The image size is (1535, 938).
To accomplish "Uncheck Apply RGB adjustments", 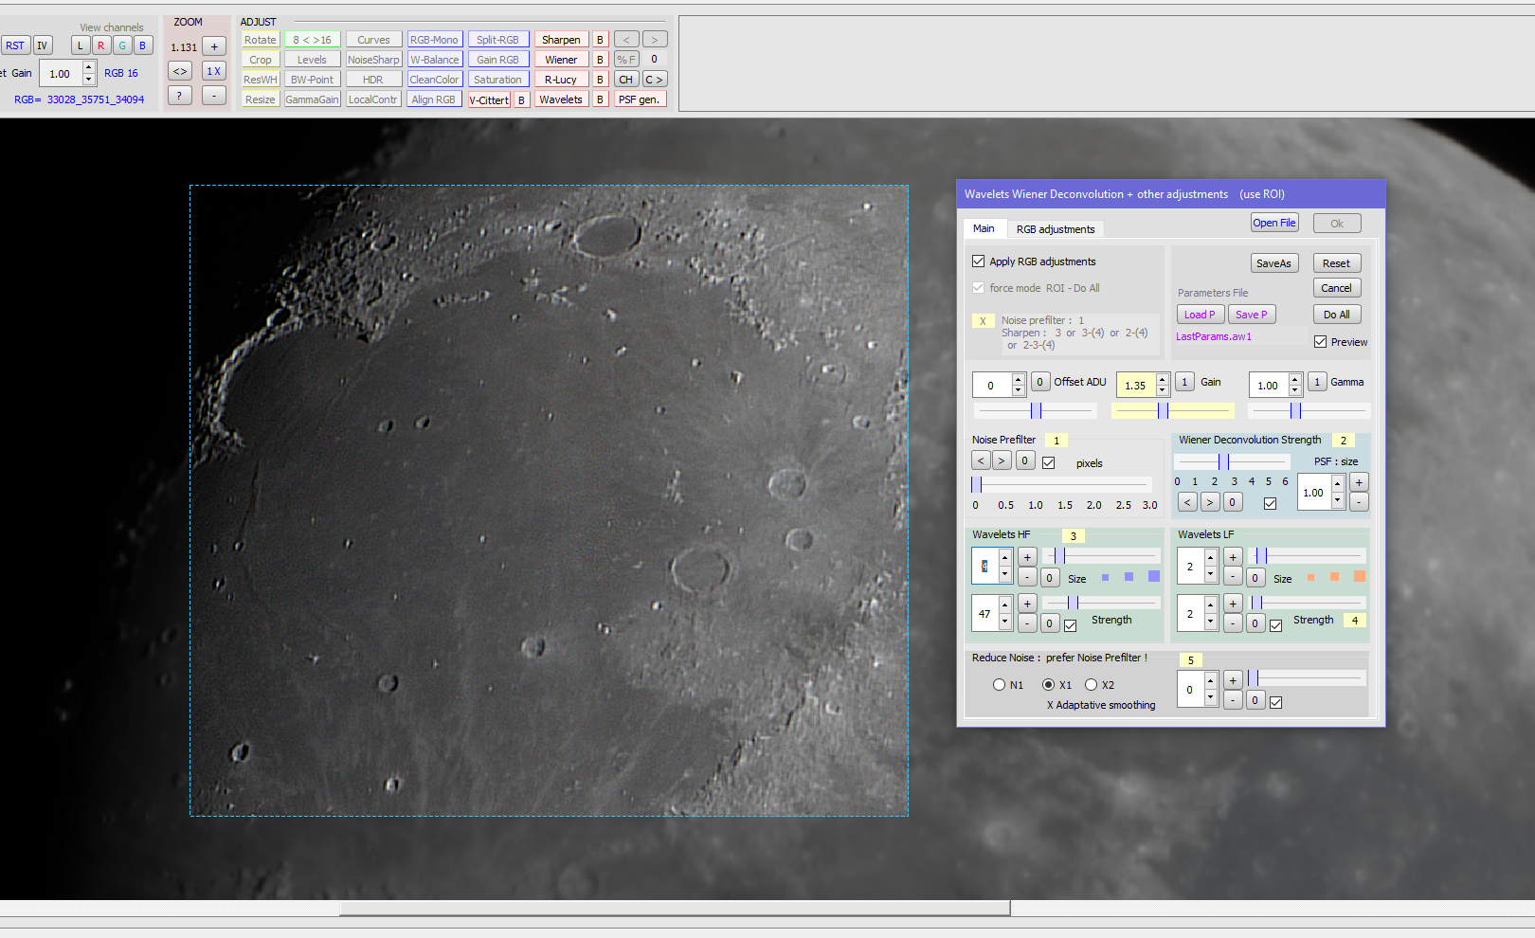I will [x=978, y=261].
